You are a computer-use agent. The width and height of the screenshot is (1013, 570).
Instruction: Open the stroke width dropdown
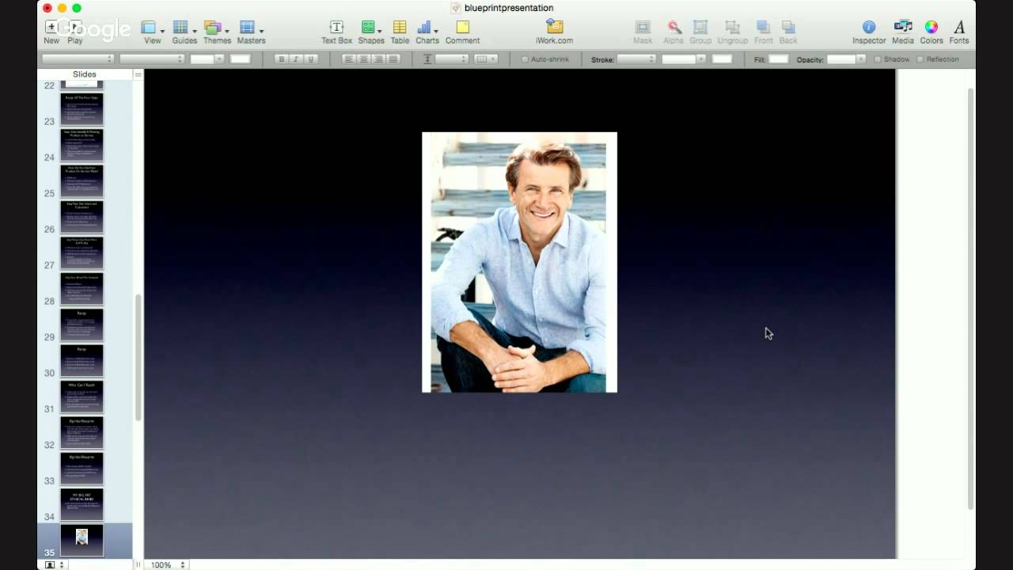683,59
